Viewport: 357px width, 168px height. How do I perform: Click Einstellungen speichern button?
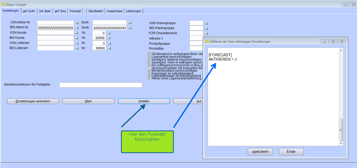33,101
